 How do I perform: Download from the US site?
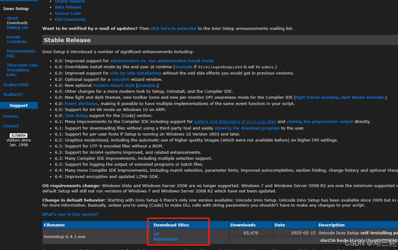pos(156,234)
